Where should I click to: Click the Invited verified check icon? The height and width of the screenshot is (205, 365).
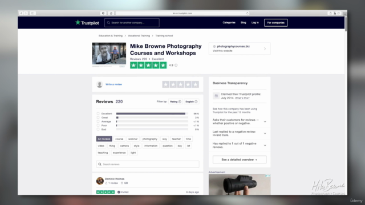pos(119,192)
